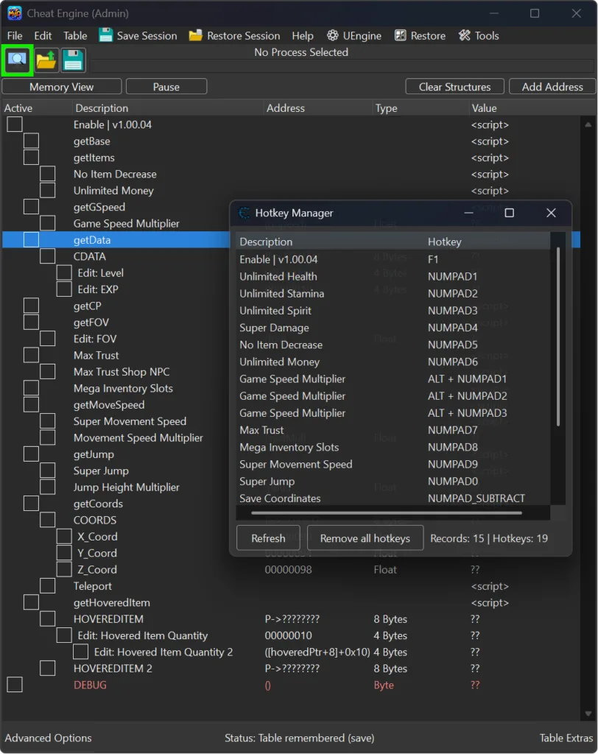Select the save table disk icon
Screen dimensions: 598x754
(x=73, y=60)
